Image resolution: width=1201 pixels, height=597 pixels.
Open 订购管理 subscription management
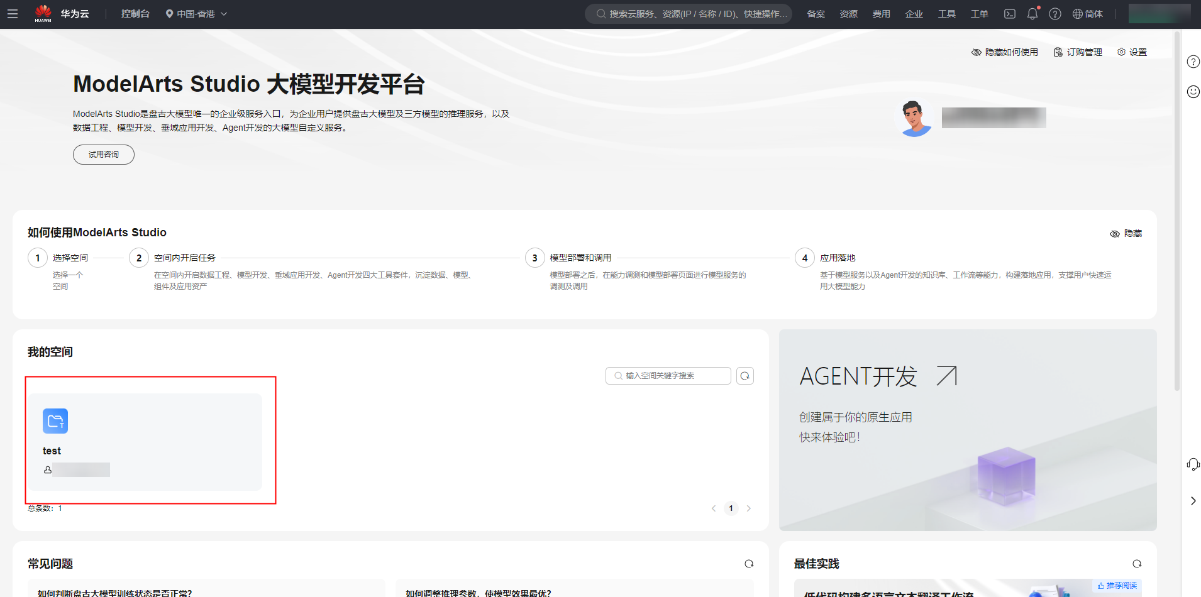1078,52
